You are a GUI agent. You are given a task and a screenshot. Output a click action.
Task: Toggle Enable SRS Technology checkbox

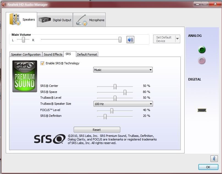pyautogui.click(x=42, y=63)
